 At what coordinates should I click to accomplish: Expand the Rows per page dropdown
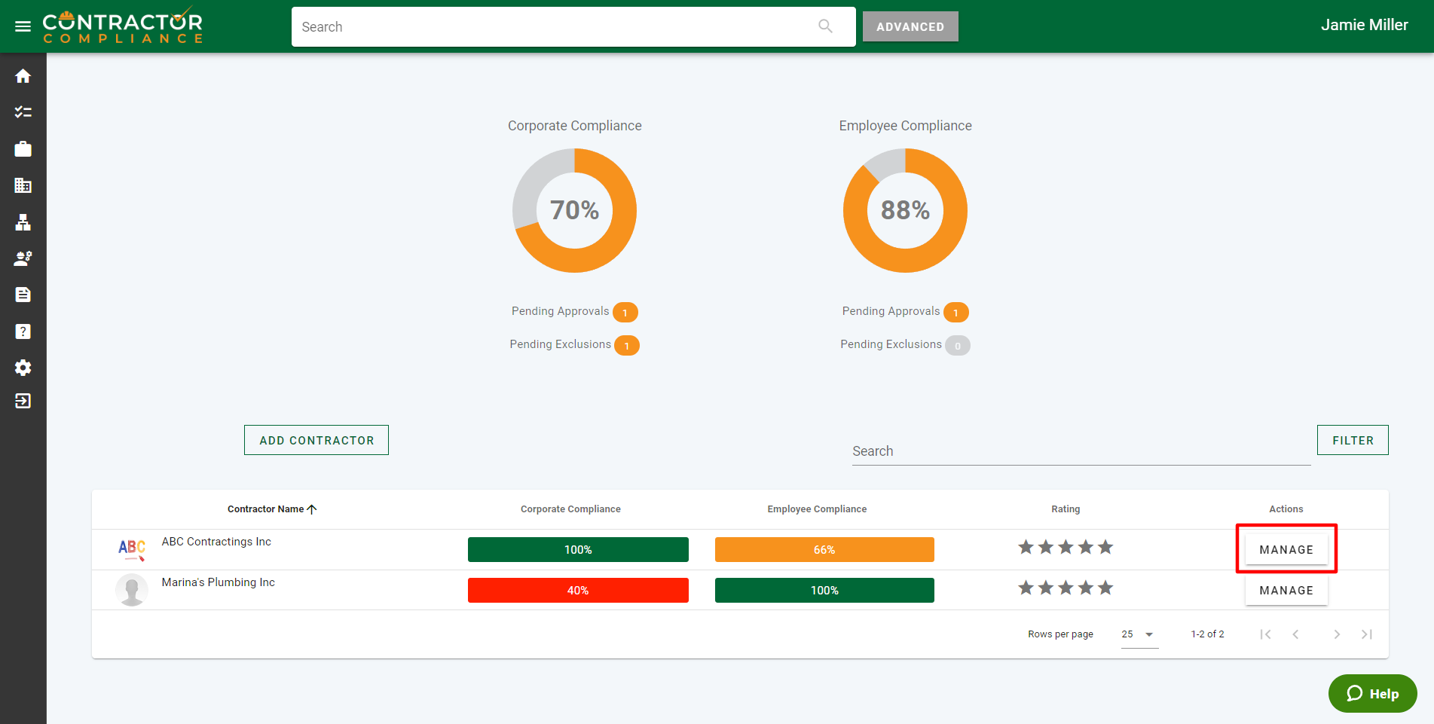tap(1139, 634)
